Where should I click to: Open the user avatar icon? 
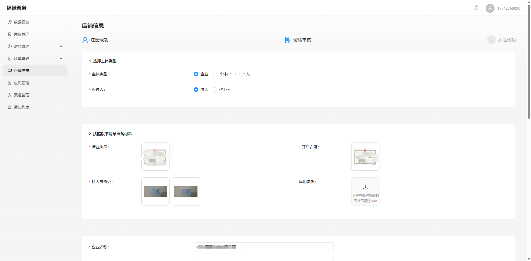[490, 8]
